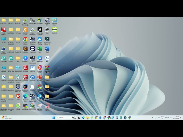Select the Logitech G HUB dark icon
183x137 pixels.
(25, 49)
